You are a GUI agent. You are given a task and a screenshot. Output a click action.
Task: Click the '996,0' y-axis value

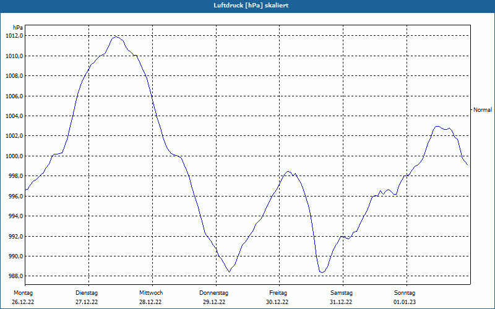click(15, 196)
